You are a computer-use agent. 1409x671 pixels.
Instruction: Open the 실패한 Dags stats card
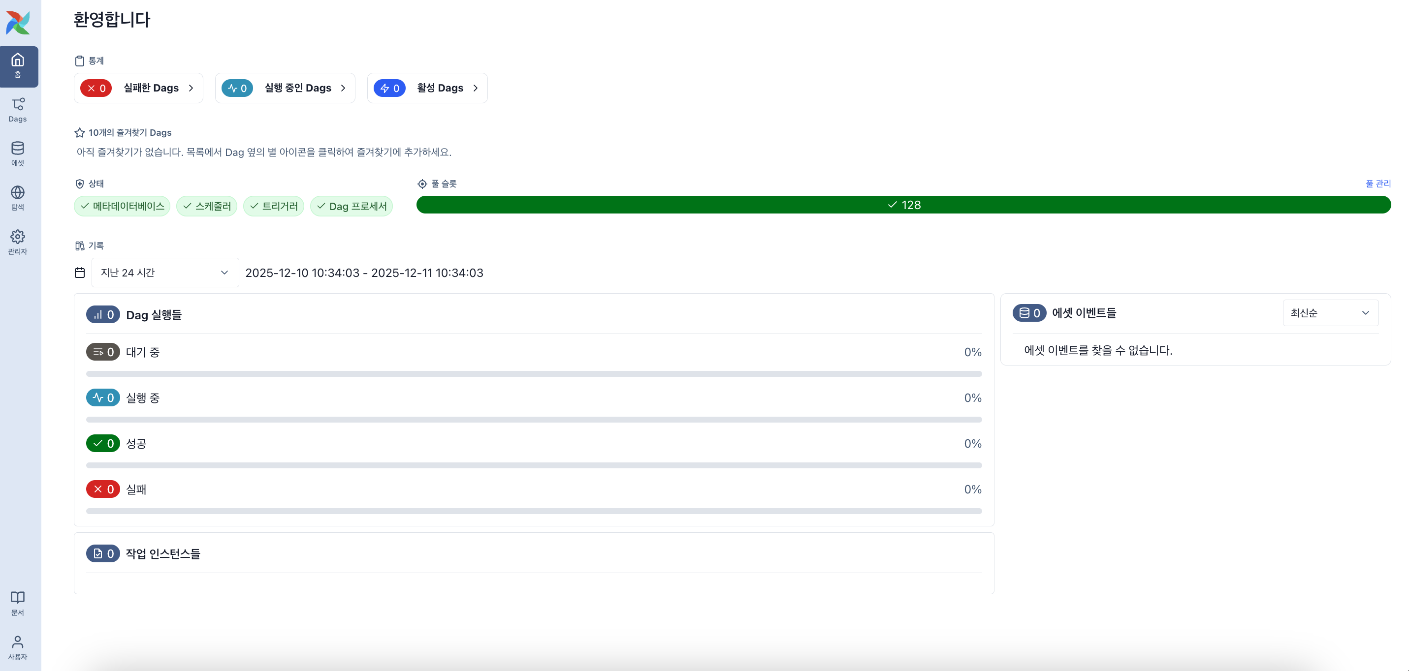[138, 88]
